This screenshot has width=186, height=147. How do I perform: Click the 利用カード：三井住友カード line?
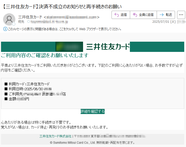27,84
